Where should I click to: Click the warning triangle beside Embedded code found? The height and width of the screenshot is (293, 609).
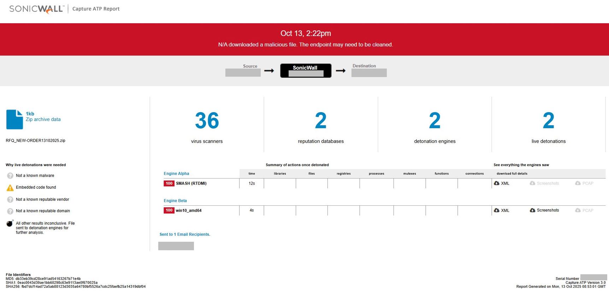coord(10,188)
